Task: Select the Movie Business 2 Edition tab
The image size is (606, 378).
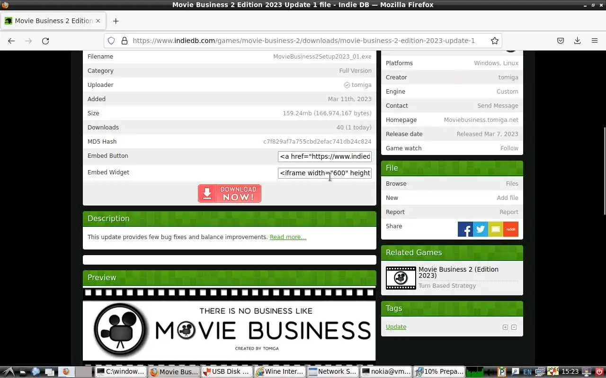Action: pos(53,21)
